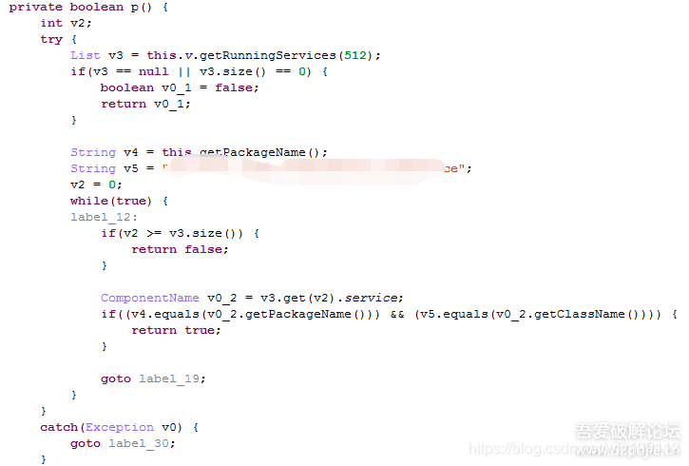The image size is (689, 466).
Task: Click the getRunningServices method call
Action: (x=268, y=55)
